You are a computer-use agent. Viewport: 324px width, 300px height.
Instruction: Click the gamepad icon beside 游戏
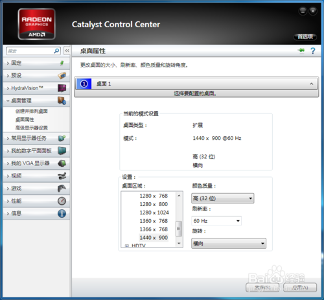coord(62,188)
